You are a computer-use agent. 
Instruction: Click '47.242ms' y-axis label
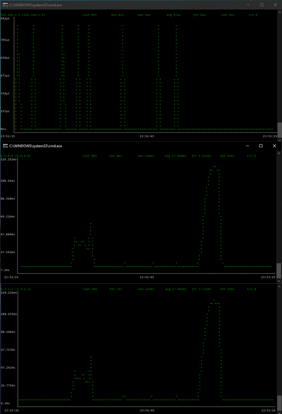(8, 368)
